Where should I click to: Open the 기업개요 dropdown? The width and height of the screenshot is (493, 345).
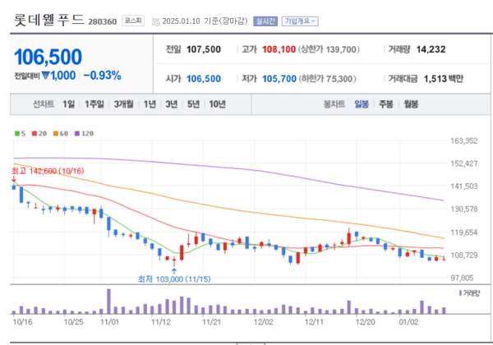click(x=300, y=21)
